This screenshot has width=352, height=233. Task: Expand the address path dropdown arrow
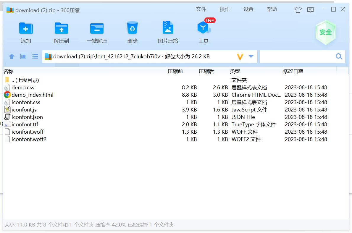(x=251, y=56)
